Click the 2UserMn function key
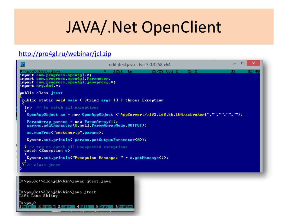288x216 pixels. click(x=47, y=207)
